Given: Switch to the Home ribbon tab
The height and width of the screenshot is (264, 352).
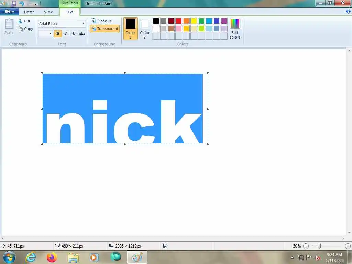Looking at the screenshot, I should pyautogui.click(x=29, y=12).
